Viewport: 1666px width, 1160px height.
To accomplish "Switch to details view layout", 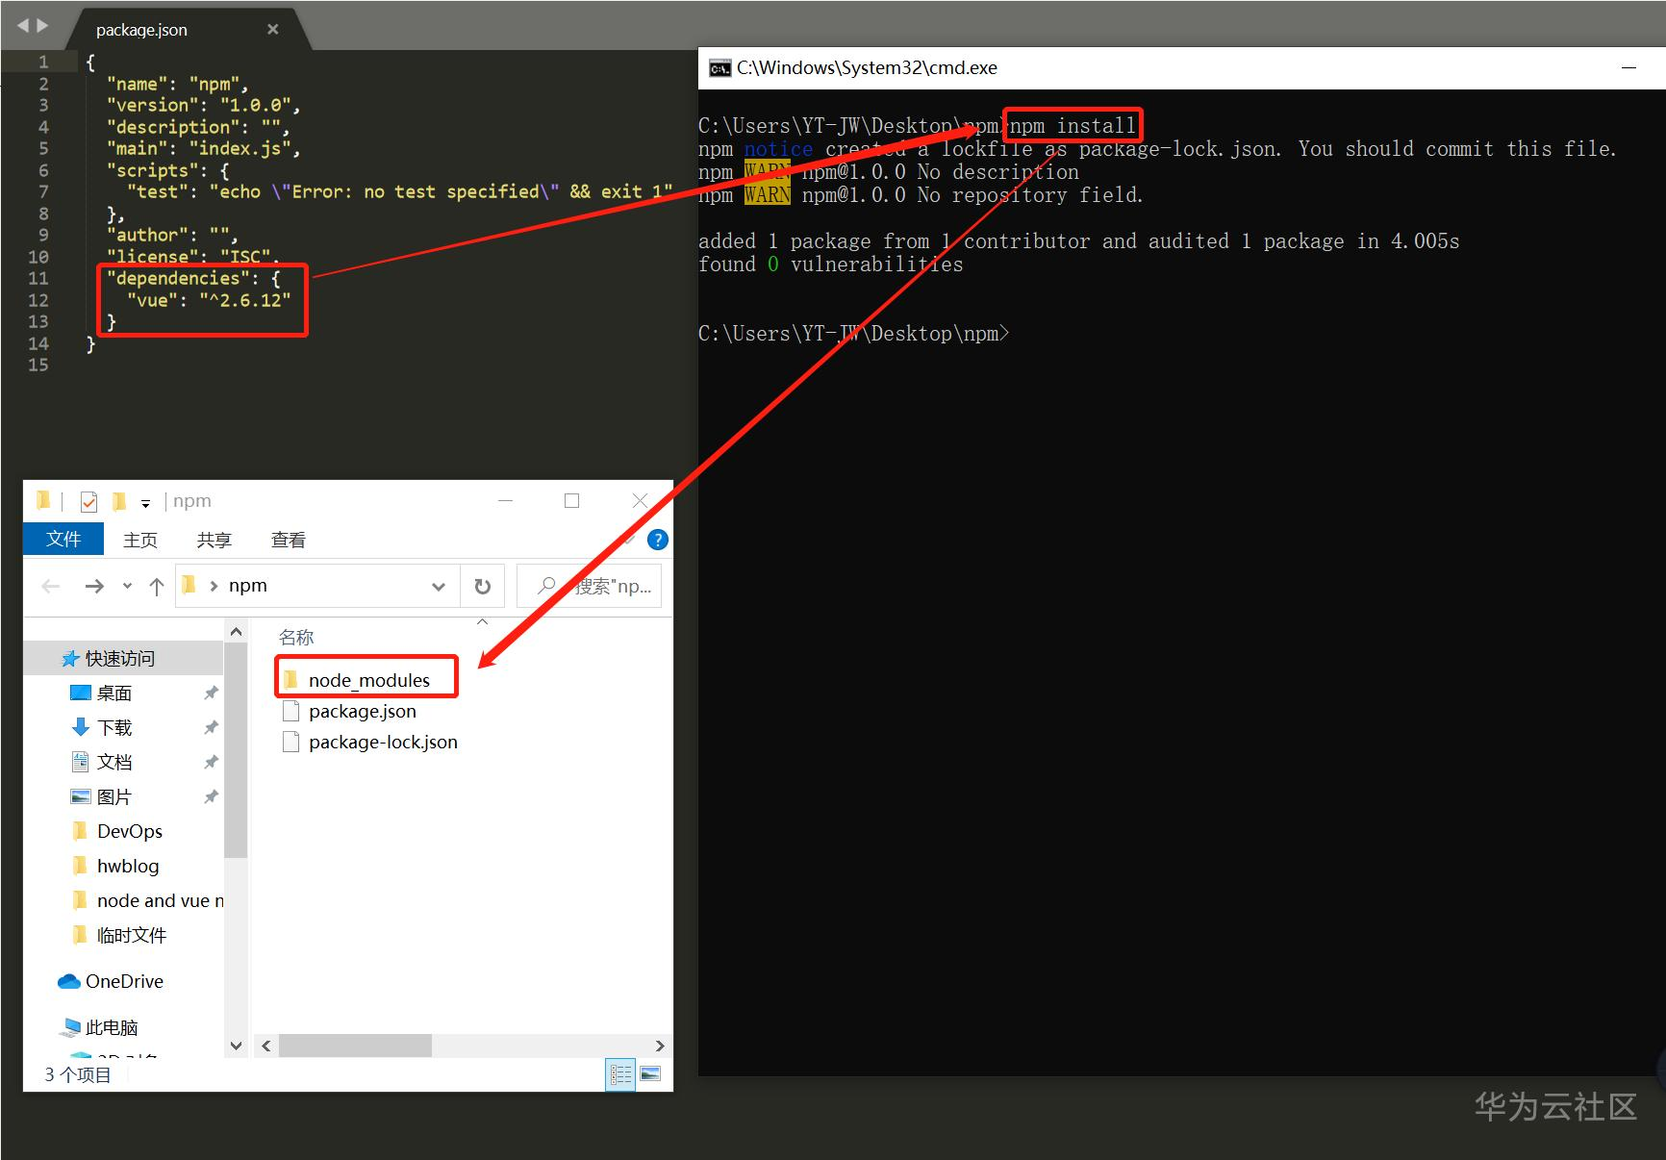I will pos(621,1074).
